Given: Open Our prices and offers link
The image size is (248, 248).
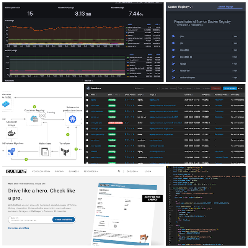Looking at the screenshot, I should coord(18,228).
